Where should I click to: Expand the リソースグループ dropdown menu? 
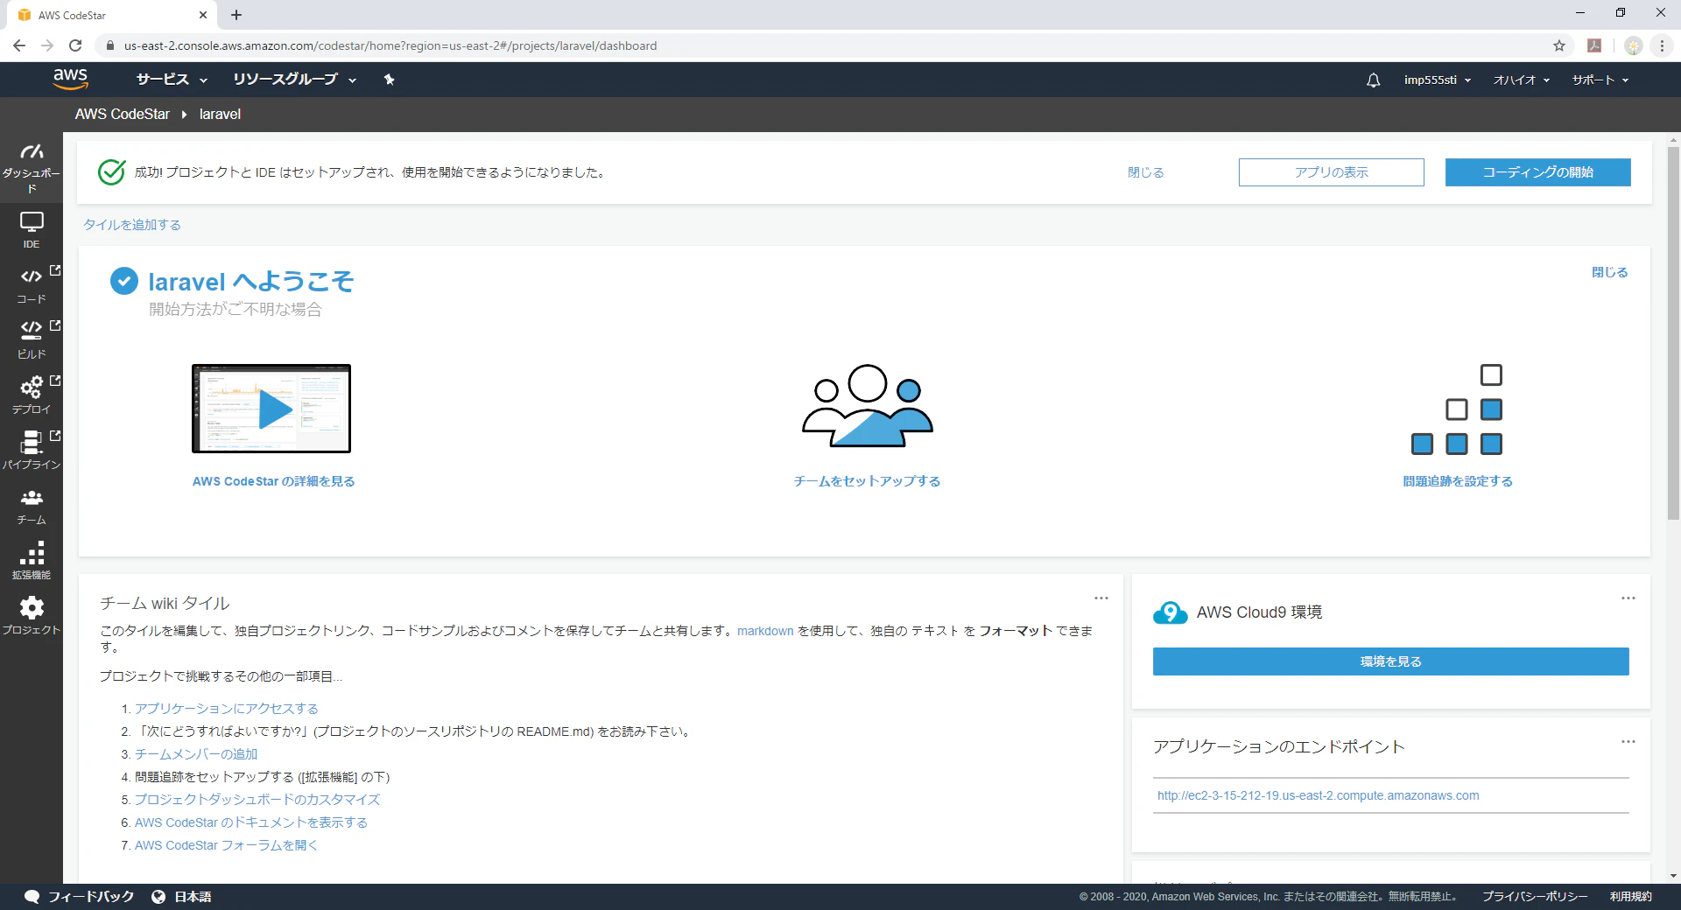tap(294, 80)
